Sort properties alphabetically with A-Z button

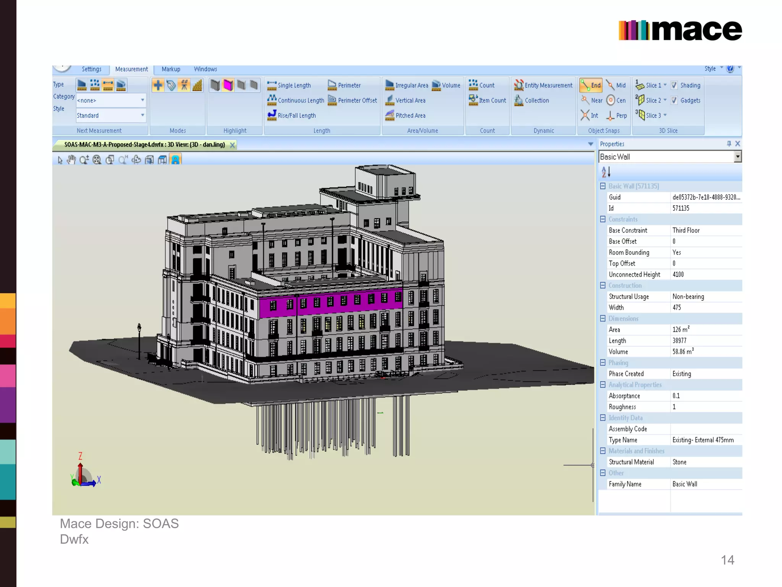click(x=606, y=172)
